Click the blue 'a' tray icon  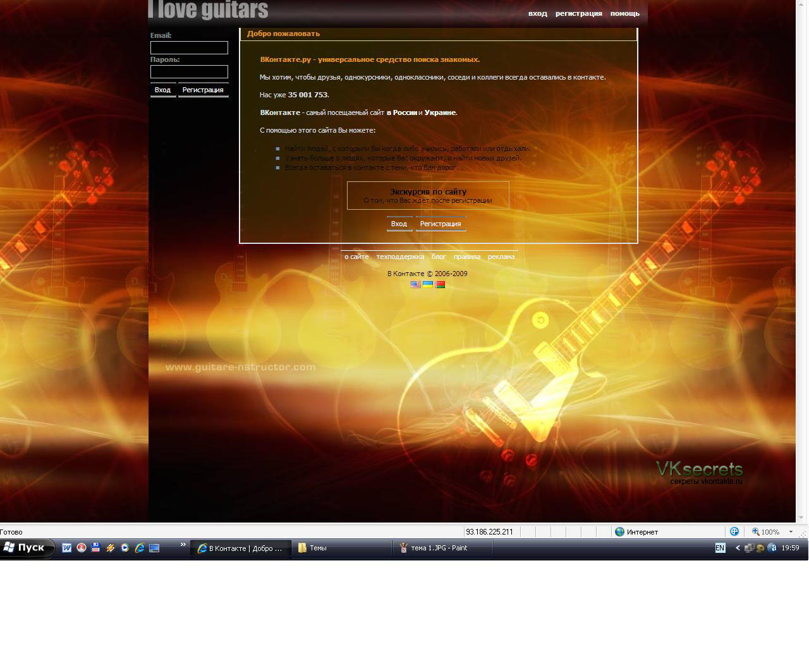tap(772, 548)
